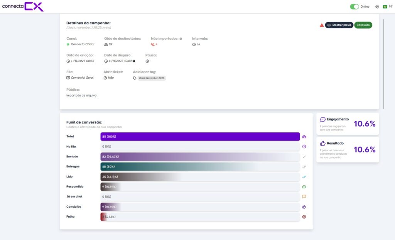395x240 pixels.
Task: Click the Respondido green chat bubble icon
Action: [304, 187]
